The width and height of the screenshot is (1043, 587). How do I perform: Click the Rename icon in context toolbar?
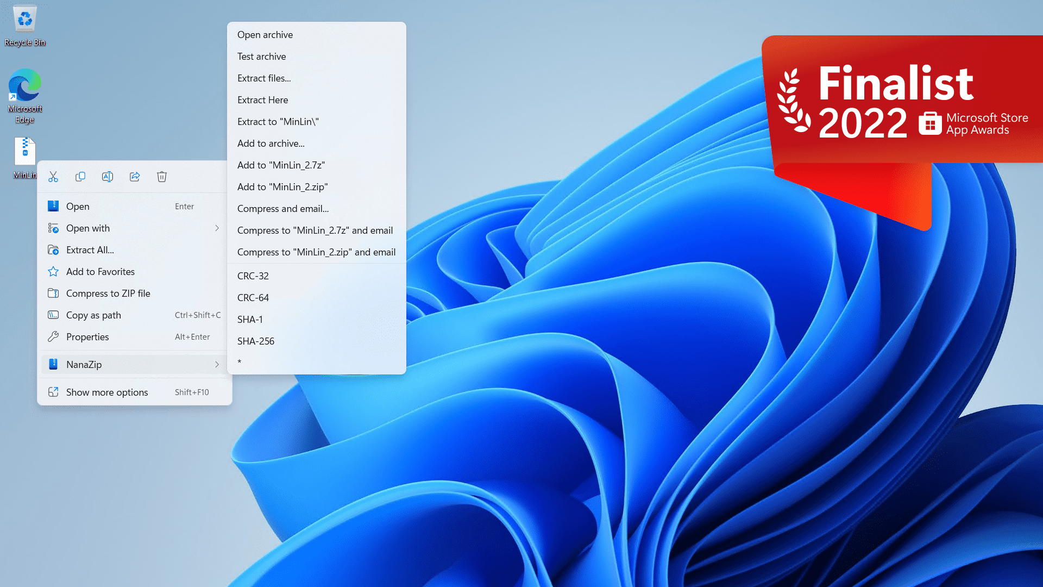[108, 176]
